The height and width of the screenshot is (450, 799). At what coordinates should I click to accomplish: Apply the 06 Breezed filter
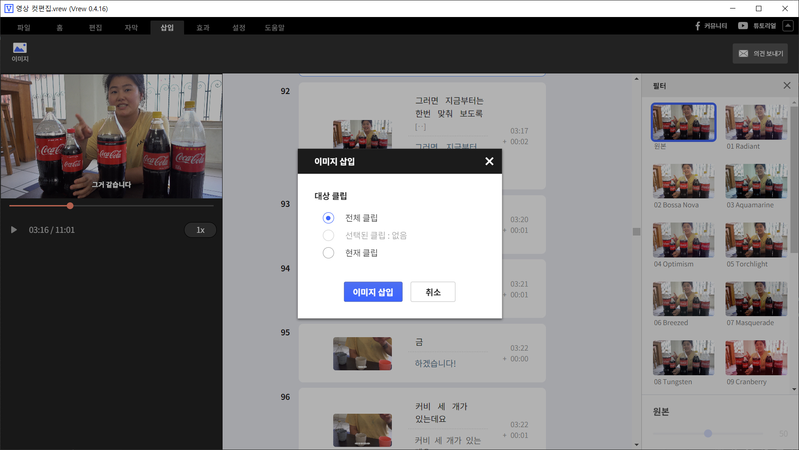point(683,299)
